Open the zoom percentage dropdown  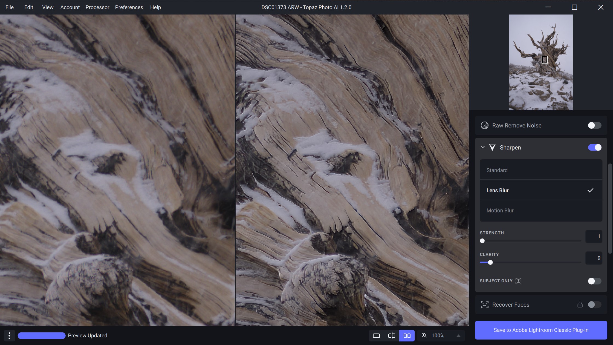459,335
